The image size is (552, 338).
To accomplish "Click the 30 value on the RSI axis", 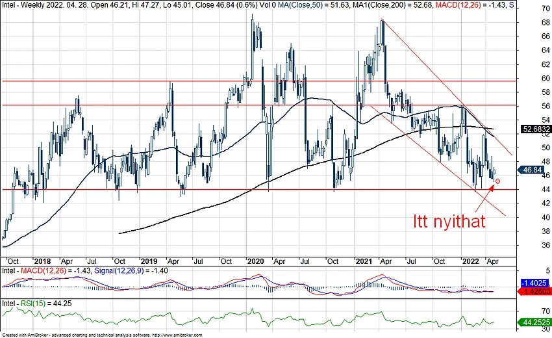I will (x=546, y=329).
